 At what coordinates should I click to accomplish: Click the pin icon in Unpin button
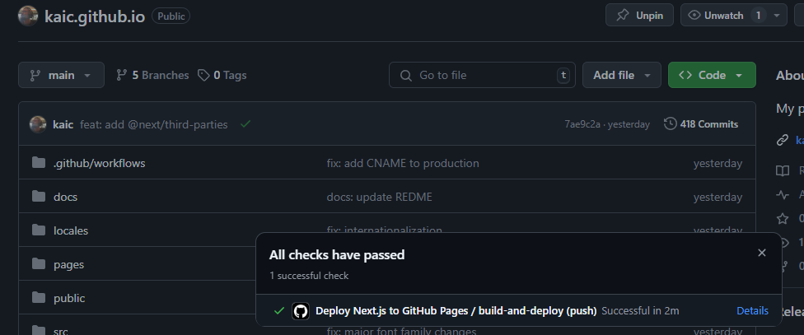[622, 16]
